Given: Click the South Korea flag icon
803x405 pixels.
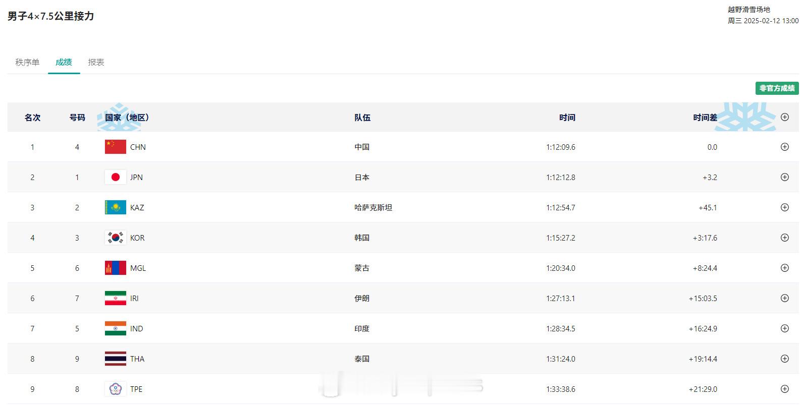Looking at the screenshot, I should coord(116,238).
